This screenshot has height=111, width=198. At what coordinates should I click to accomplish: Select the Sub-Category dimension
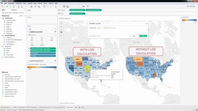pos(10,44)
